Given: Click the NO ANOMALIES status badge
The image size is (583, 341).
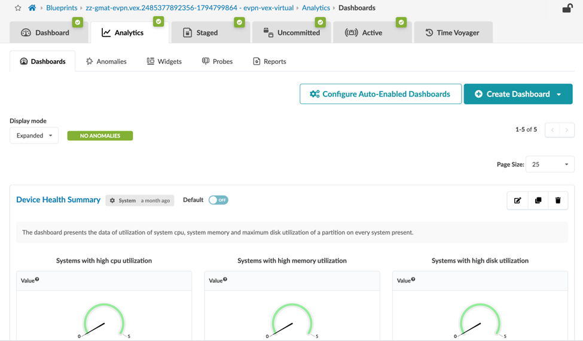Looking at the screenshot, I should pos(100,136).
